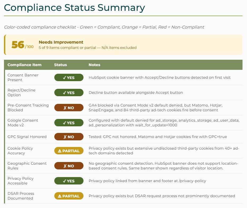Click the PARTIAL badge for Cookie Policy Accuracy
247x208 pixels.
pos(69,151)
